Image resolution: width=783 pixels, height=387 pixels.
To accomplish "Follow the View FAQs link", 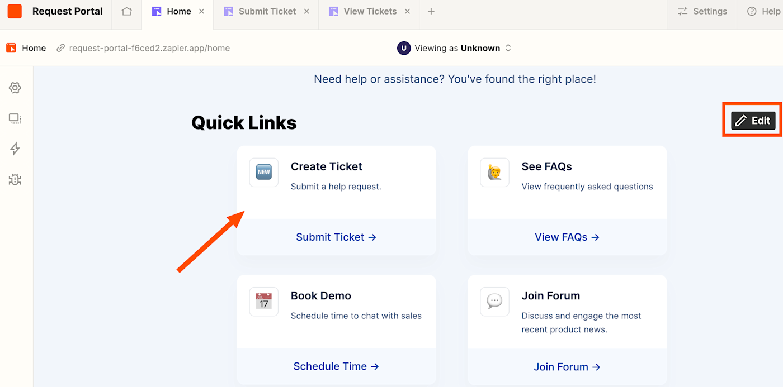I will 567,237.
